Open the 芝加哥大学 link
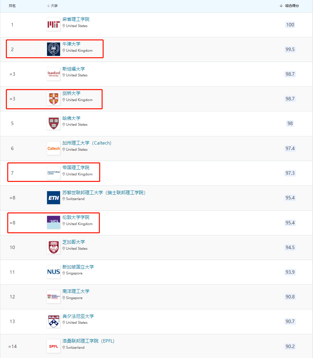313x358 pixels. (x=74, y=242)
